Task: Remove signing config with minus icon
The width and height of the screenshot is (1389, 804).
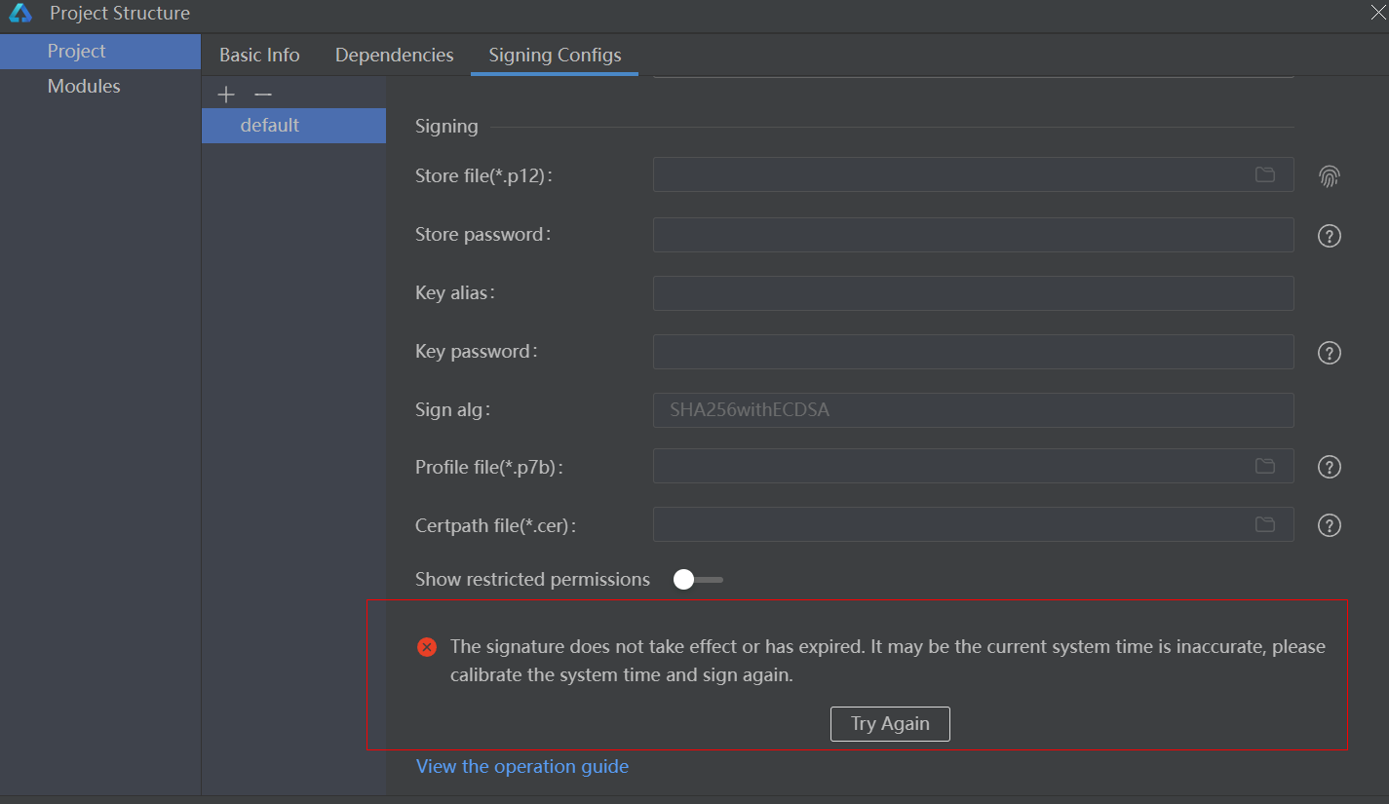Action: [262, 95]
